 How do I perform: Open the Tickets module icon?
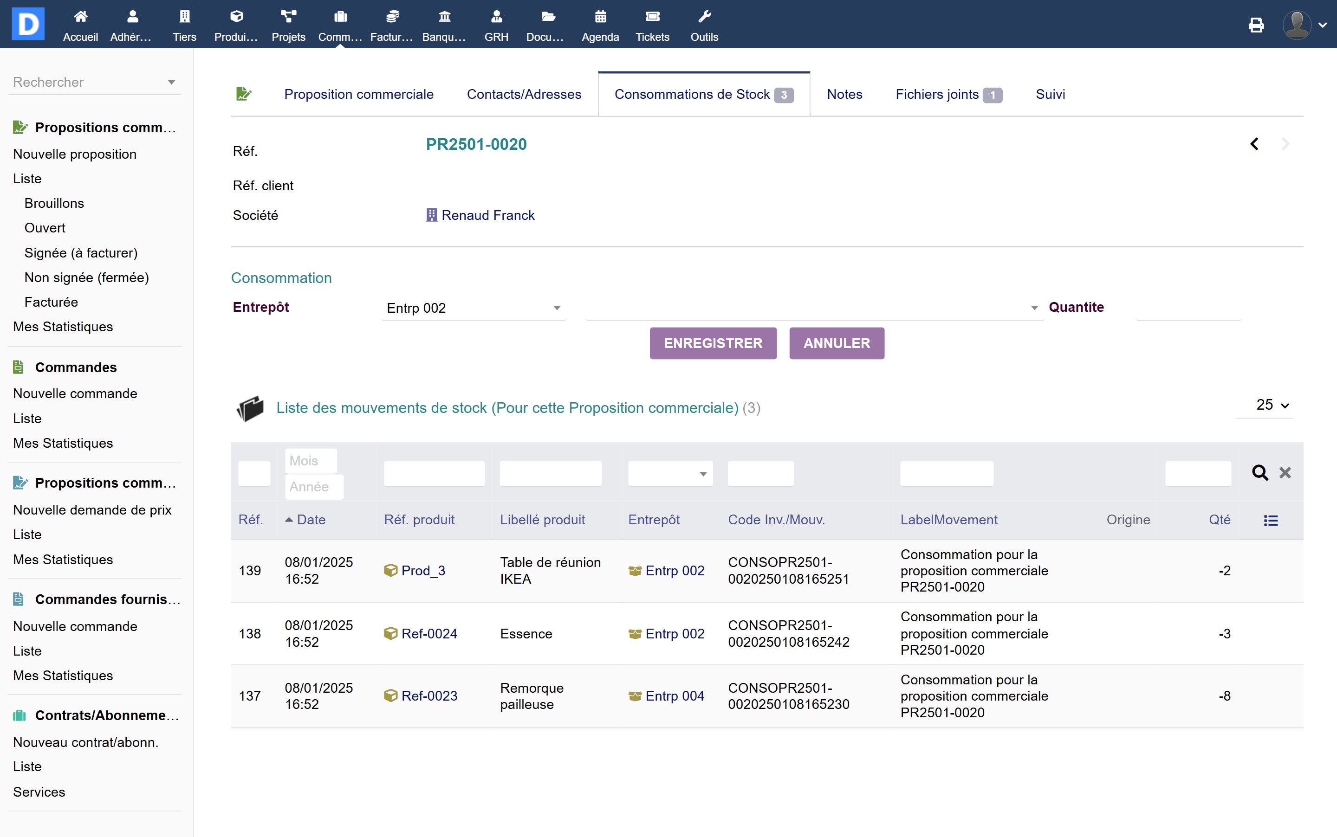(652, 17)
